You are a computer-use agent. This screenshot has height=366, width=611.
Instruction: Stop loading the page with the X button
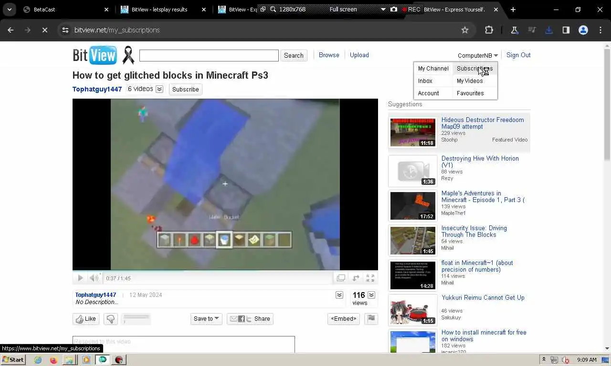[44, 30]
